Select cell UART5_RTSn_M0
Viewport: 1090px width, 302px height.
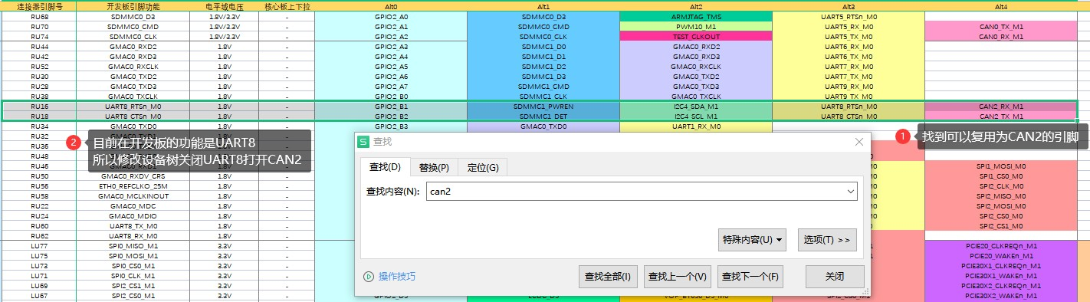[849, 16]
